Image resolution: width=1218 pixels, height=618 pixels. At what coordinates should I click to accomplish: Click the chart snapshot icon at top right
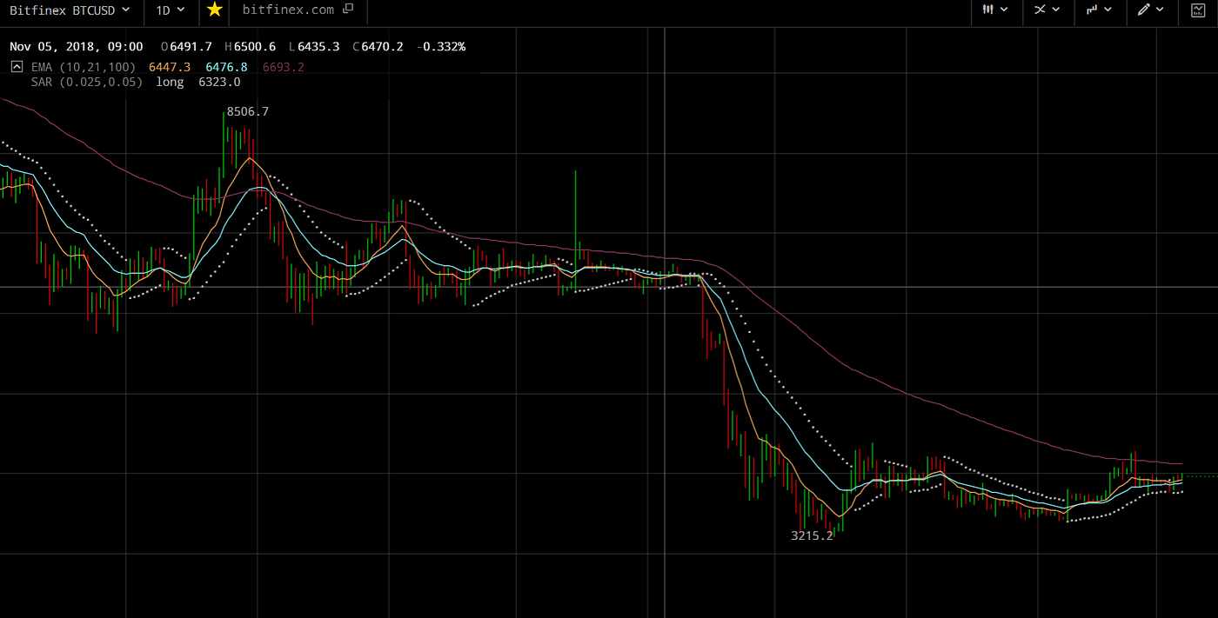pos(1196,10)
